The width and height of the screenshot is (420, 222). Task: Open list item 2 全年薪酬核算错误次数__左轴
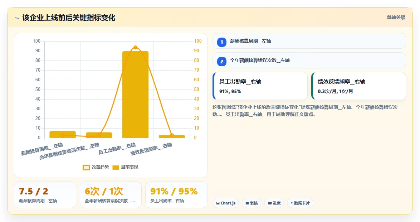click(309, 60)
